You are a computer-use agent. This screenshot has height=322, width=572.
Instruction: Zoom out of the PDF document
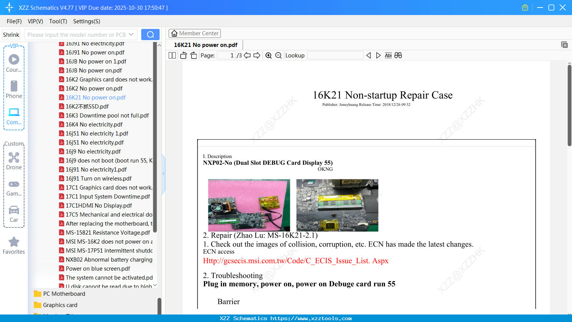point(278,56)
